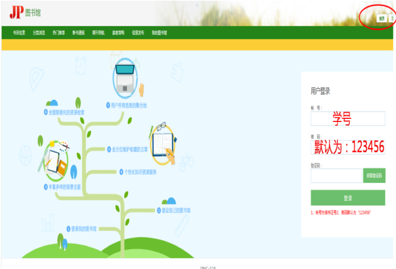Open the 书目检索 menu item

19,33
